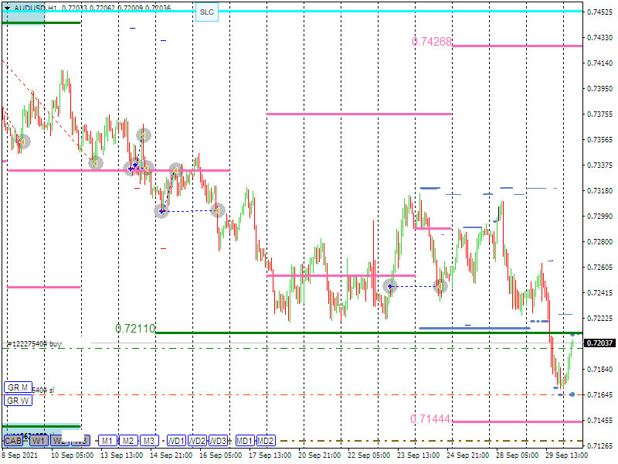This screenshot has height=464, width=618.
Task: Click the WD1 button
Action: 177,441
